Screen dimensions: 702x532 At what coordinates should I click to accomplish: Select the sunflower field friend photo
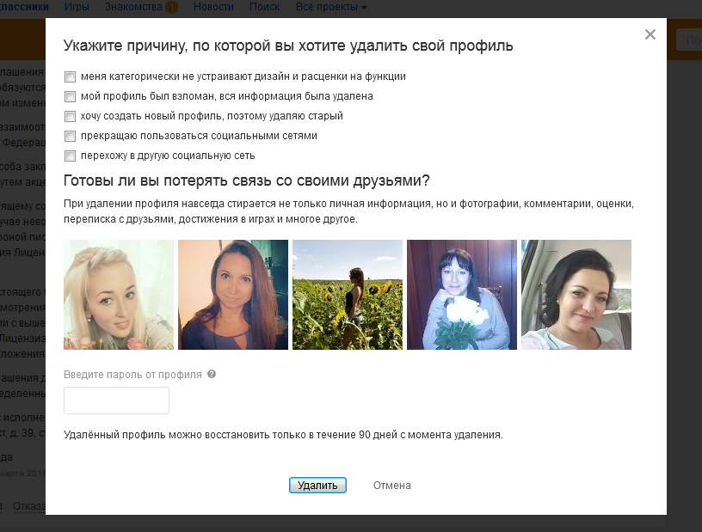[x=348, y=295]
